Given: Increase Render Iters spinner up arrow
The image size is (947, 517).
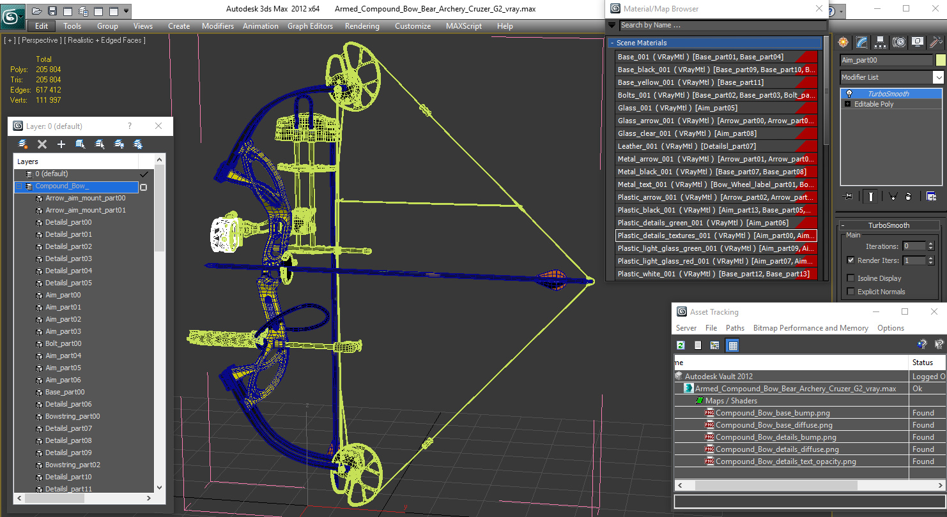Looking at the screenshot, I should coord(930,258).
